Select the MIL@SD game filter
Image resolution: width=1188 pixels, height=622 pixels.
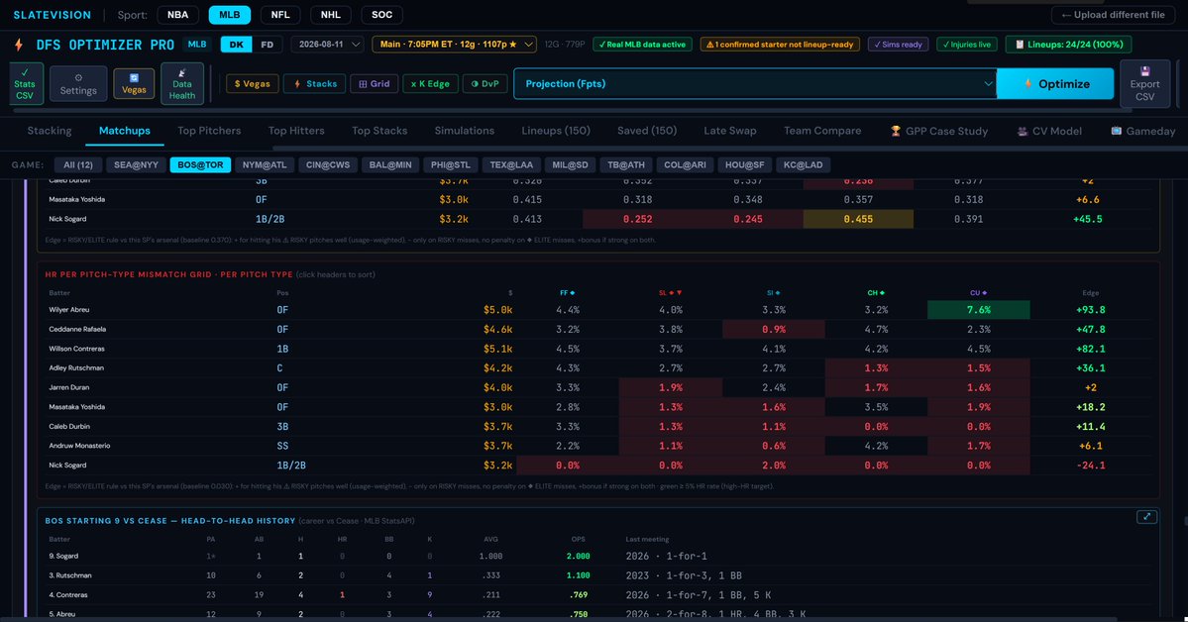570,164
